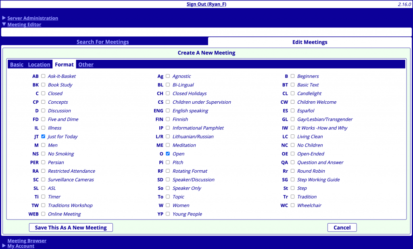The image size is (413, 249).
Task: Click the empty field under Meeting Editor
Action: tap(206, 32)
